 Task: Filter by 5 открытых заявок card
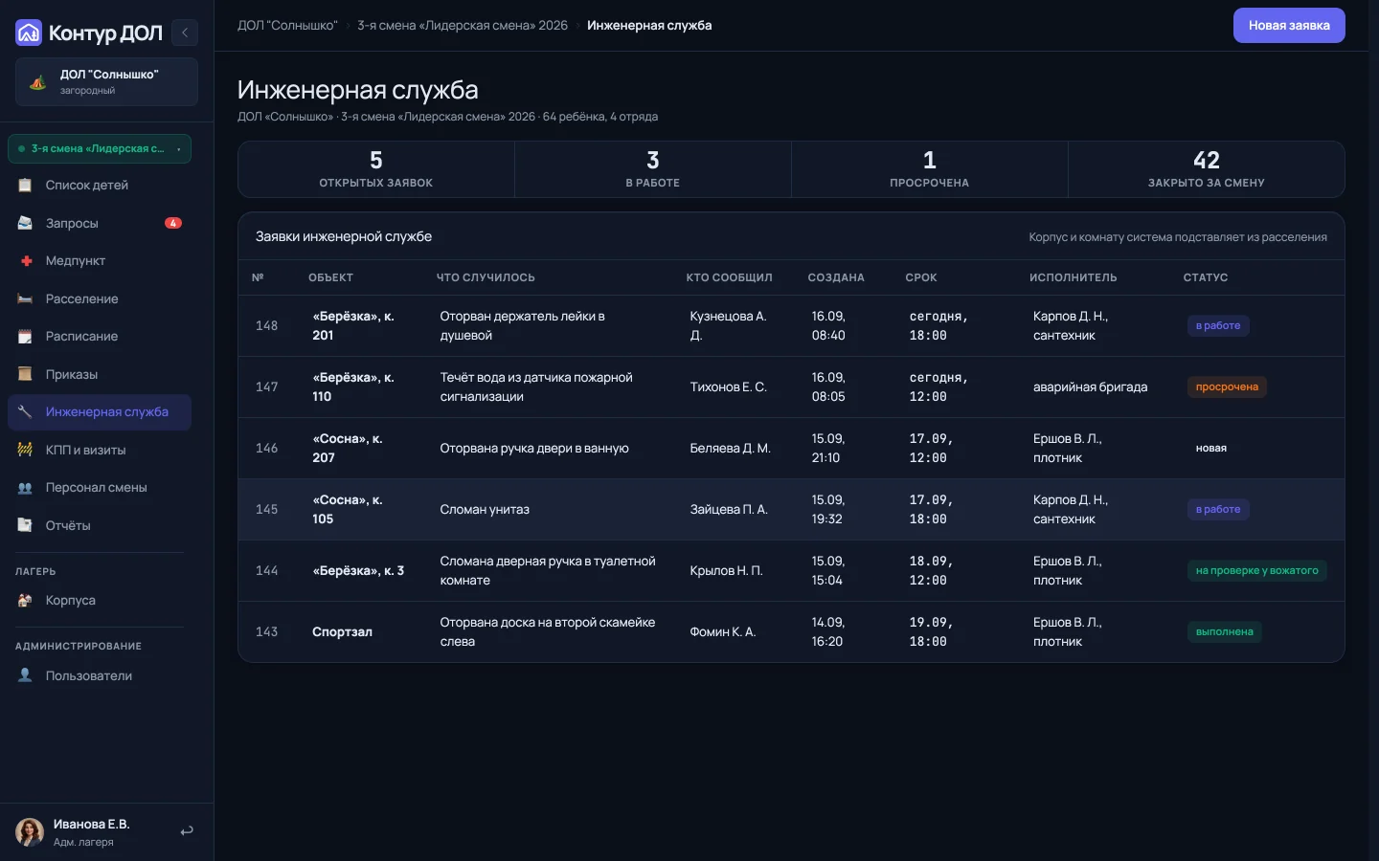[x=376, y=169]
